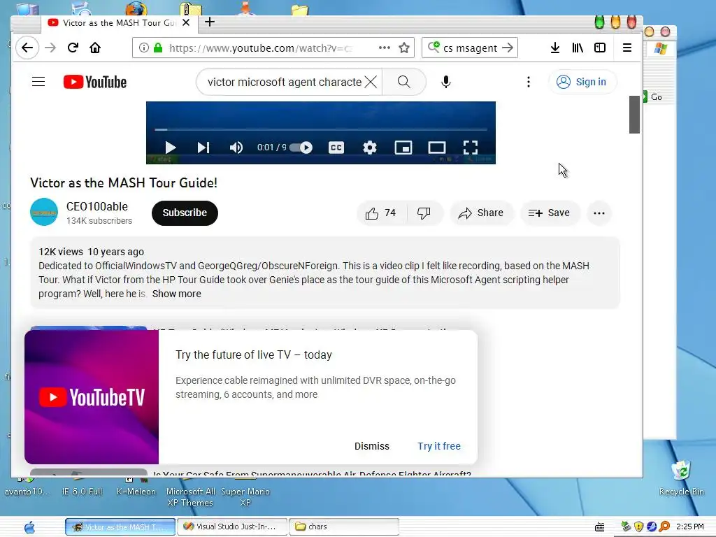Switch player to miniplayer mode
The image size is (716, 537).
click(403, 148)
